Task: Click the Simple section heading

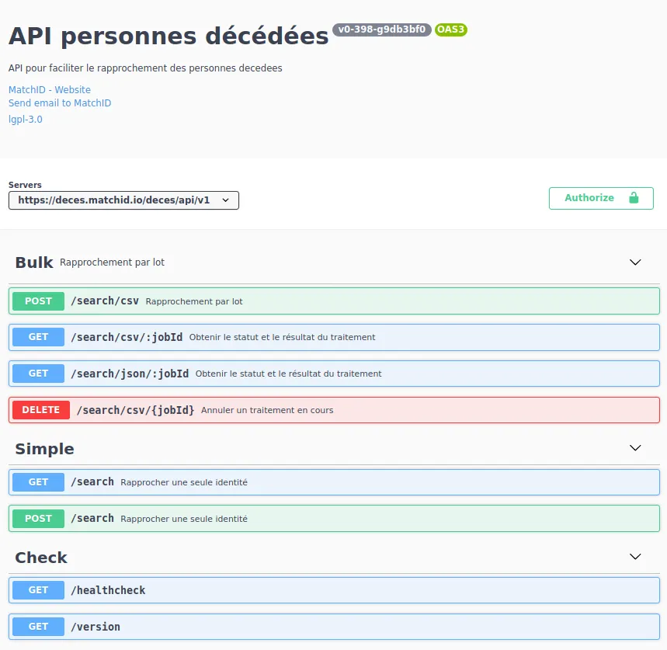Action: click(45, 449)
